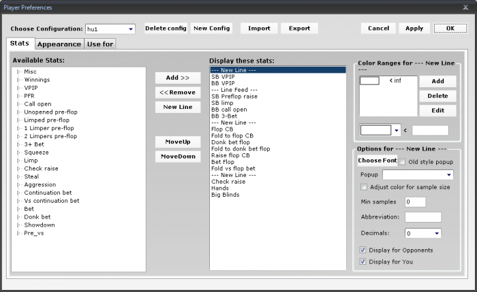Uncheck Display for You

coord(363,261)
